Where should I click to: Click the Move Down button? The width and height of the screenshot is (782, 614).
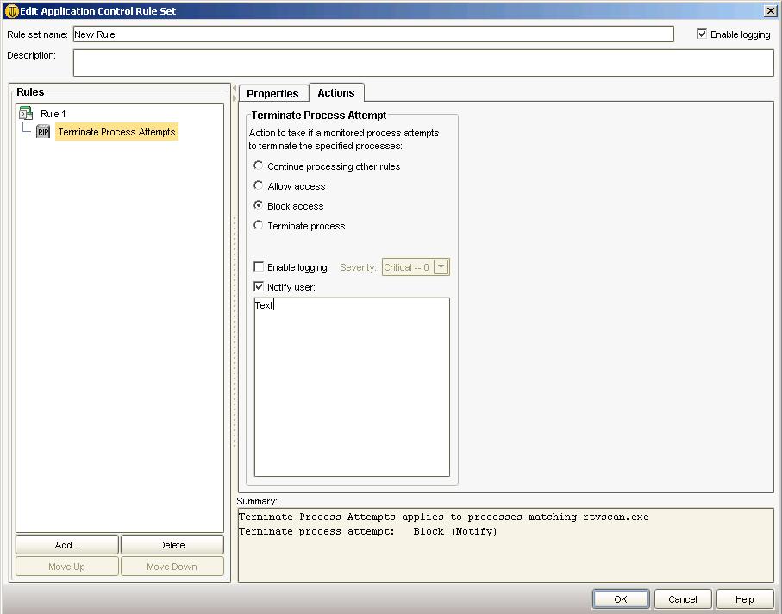[172, 566]
